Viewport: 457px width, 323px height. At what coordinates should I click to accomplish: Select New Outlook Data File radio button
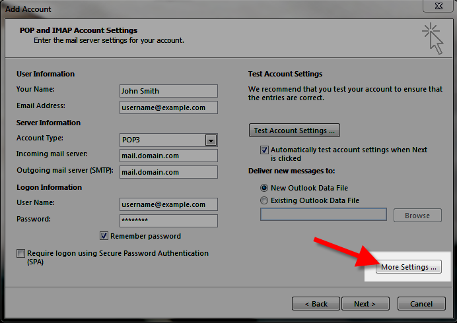264,188
